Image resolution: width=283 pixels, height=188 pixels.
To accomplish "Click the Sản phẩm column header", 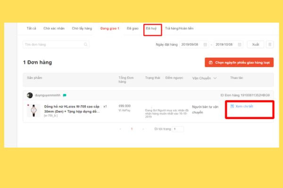I will click(34, 78).
